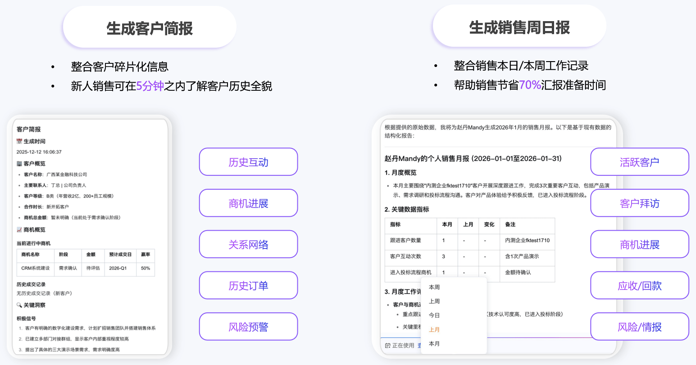Select the 关系网络 tag
Image resolution: width=696 pixels, height=365 pixels.
coord(248,245)
